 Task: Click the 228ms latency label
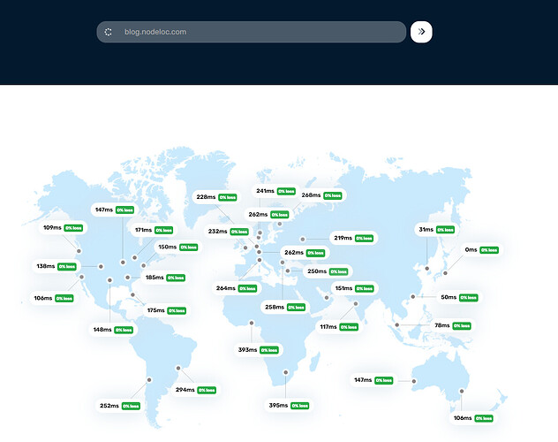click(x=206, y=197)
